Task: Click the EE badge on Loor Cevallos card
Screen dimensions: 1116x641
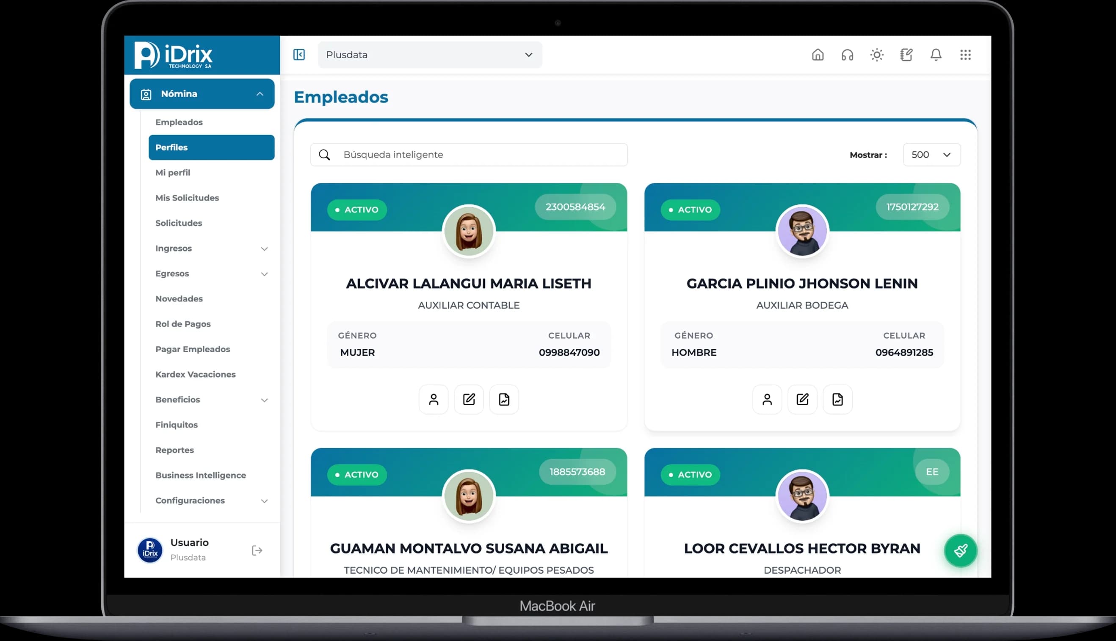Action: coord(932,472)
